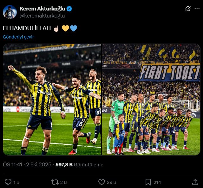Click the 214 bookmarks count
Image resolution: width=203 pixels, height=188 pixels.
pos(157,182)
